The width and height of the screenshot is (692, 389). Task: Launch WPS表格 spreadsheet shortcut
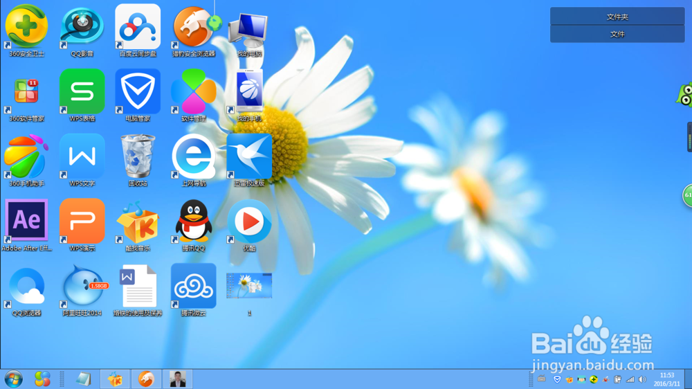point(82,96)
